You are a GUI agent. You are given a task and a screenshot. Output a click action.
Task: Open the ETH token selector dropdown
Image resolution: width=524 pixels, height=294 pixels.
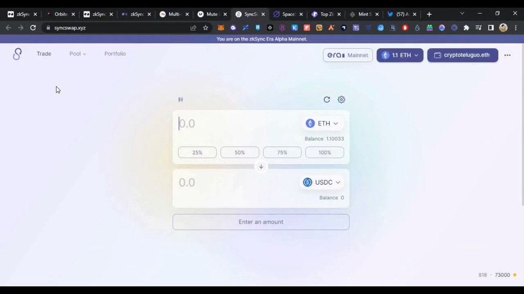[322, 123]
